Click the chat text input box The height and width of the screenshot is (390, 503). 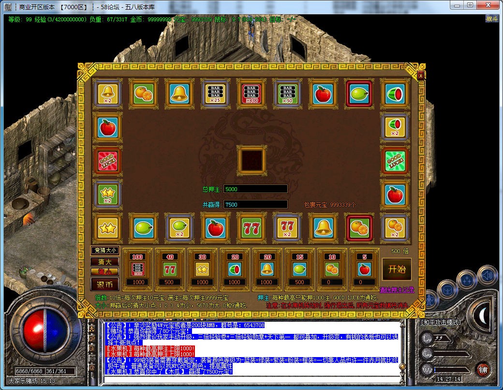[x=252, y=380]
